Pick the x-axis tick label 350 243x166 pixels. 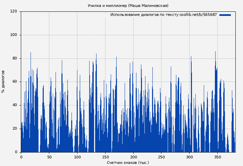(218, 157)
